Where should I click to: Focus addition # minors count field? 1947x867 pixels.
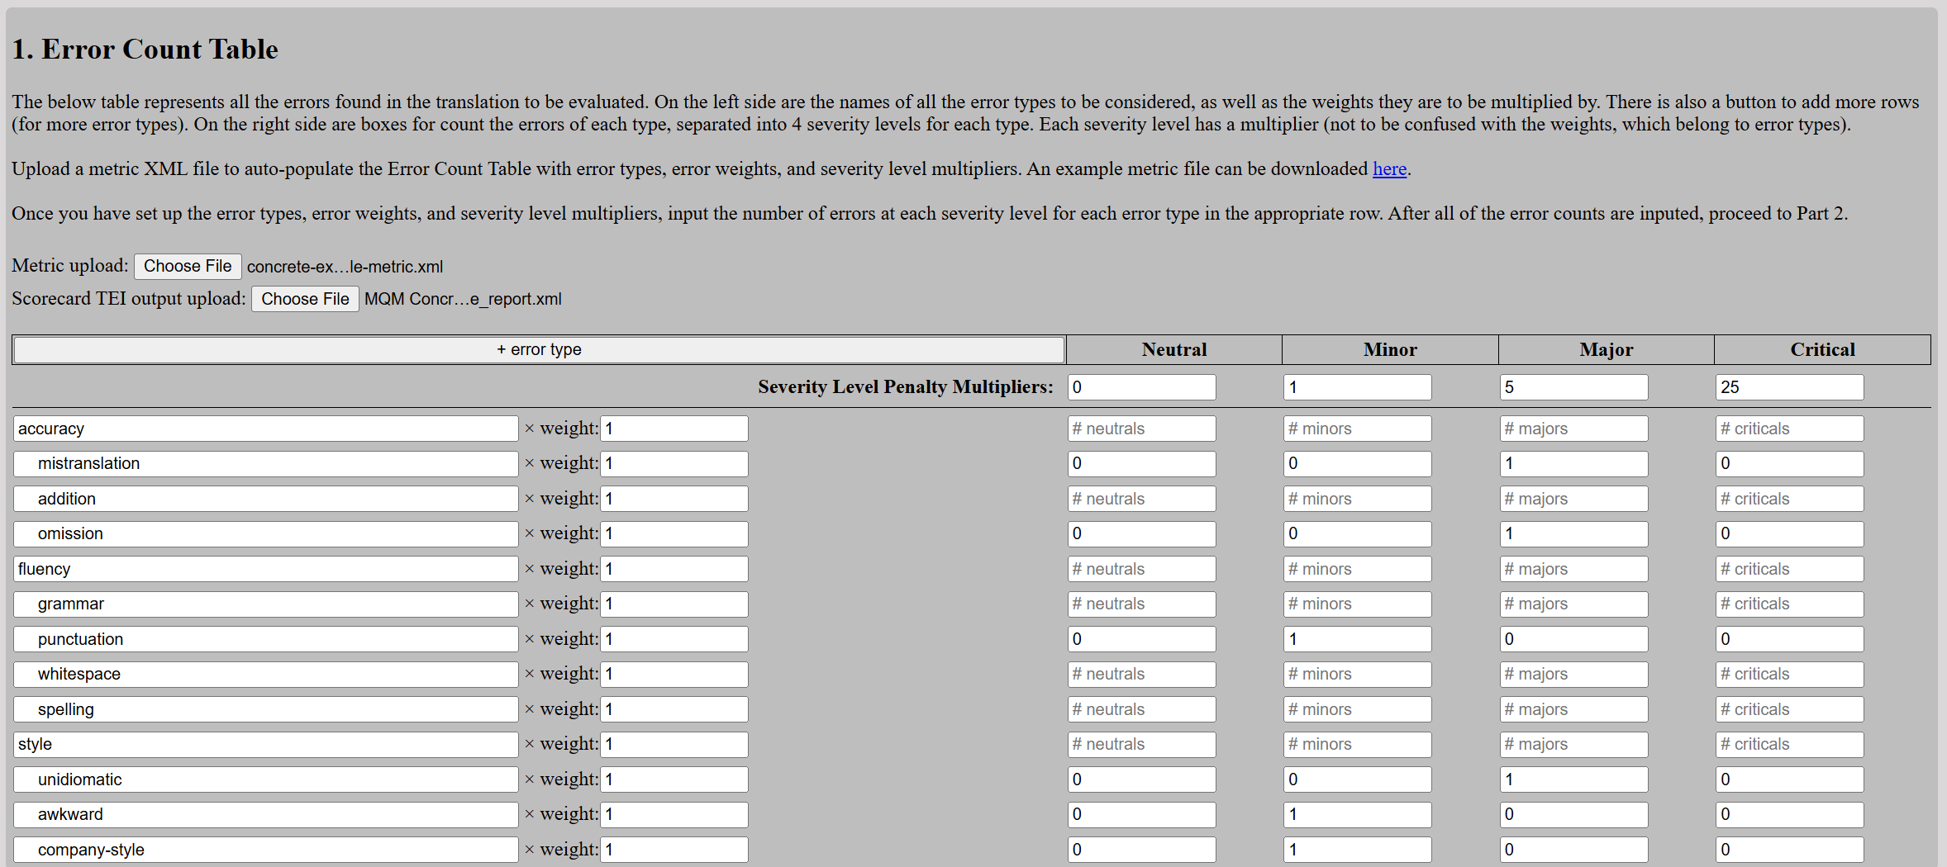(x=1358, y=499)
